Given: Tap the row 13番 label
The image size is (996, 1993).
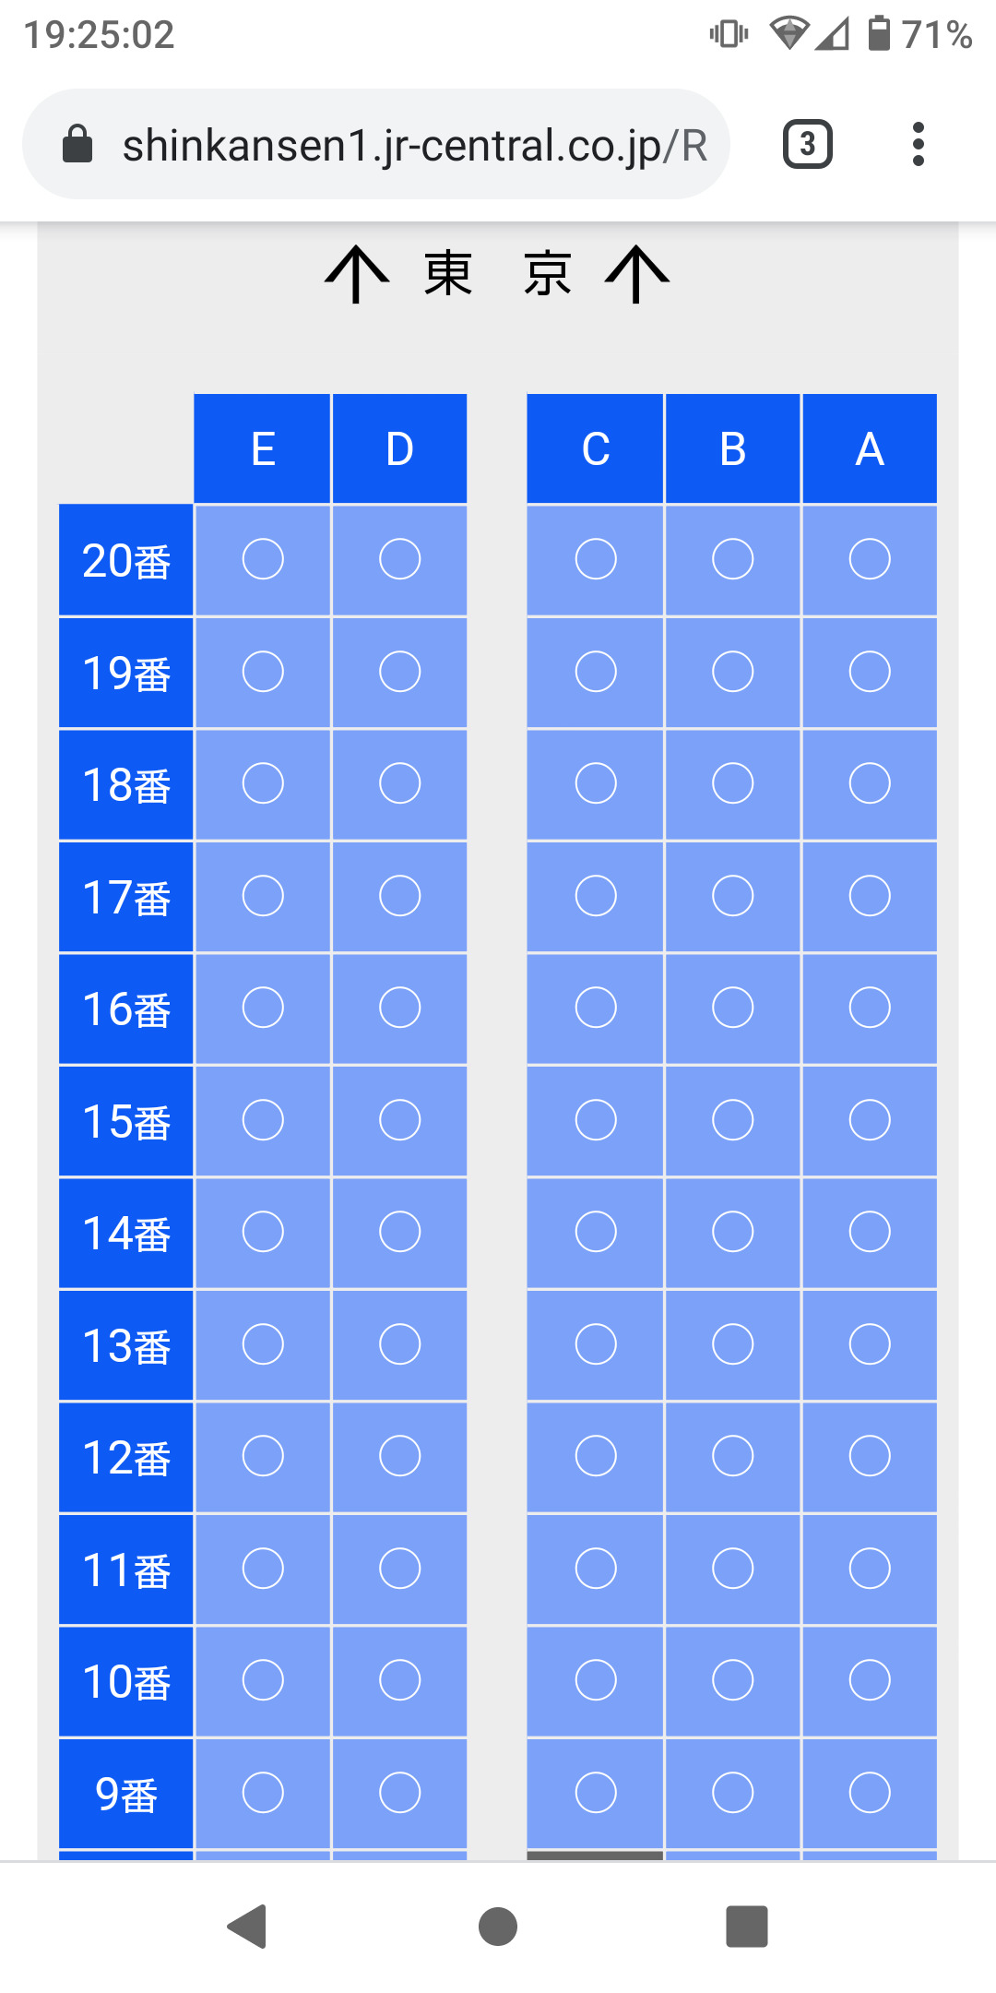Looking at the screenshot, I should pyautogui.click(x=126, y=1345).
